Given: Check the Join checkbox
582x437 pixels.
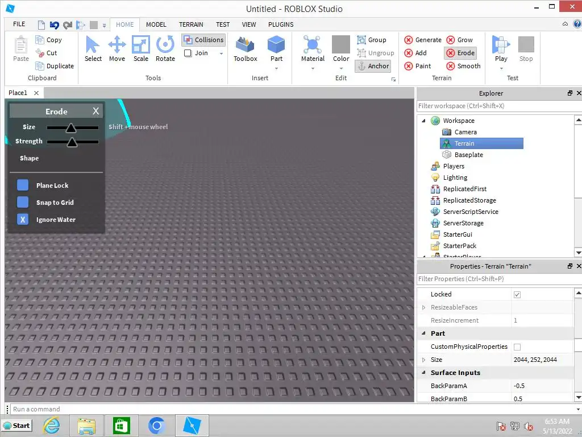Looking at the screenshot, I should click(x=188, y=53).
